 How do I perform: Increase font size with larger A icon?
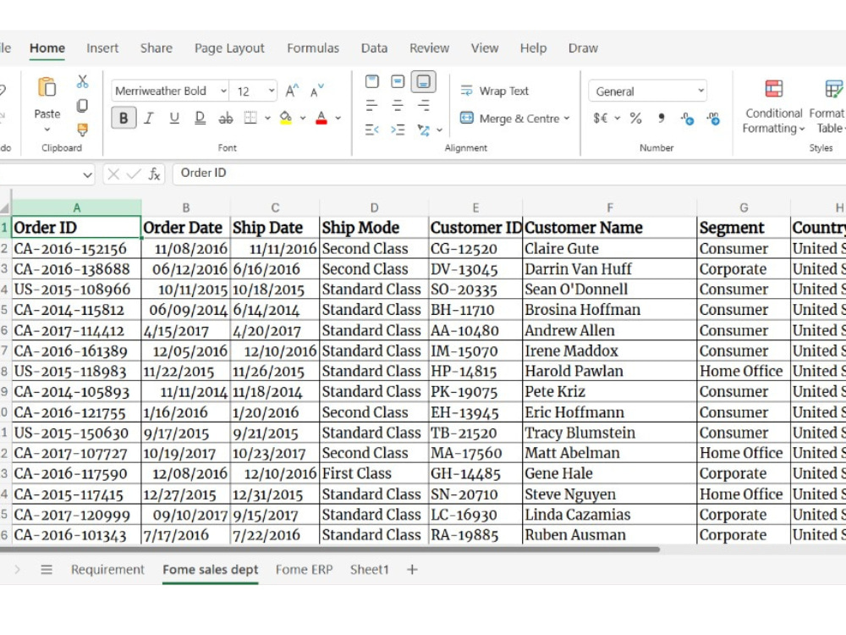pos(292,91)
